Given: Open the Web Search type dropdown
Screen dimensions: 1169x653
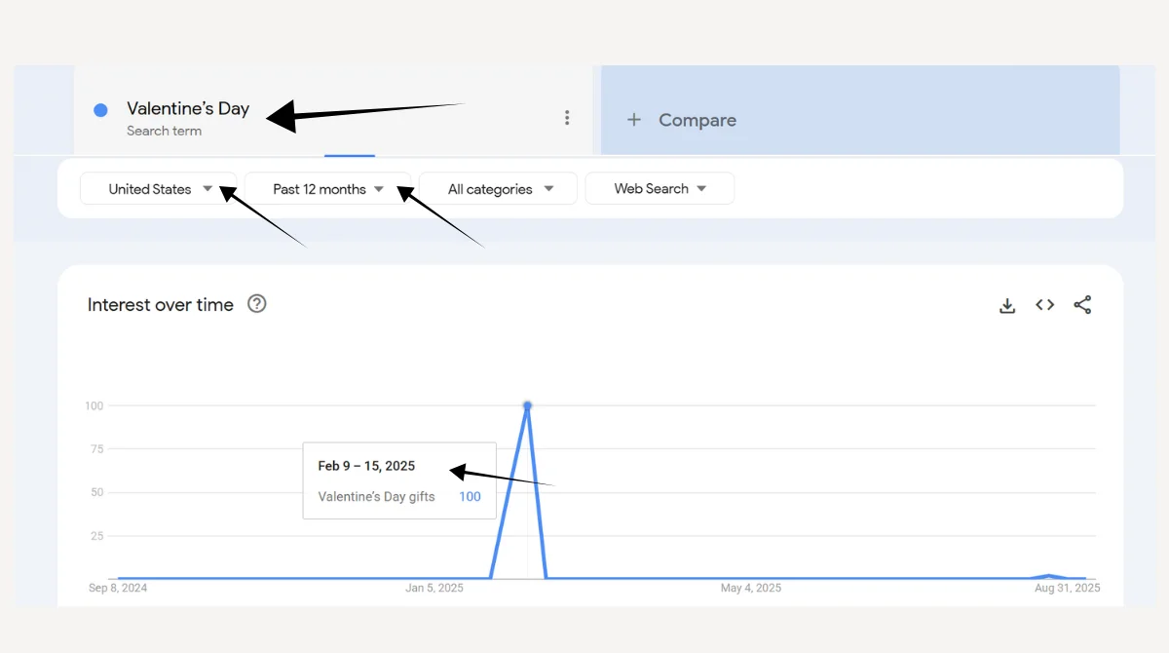Looking at the screenshot, I should pyautogui.click(x=660, y=189).
